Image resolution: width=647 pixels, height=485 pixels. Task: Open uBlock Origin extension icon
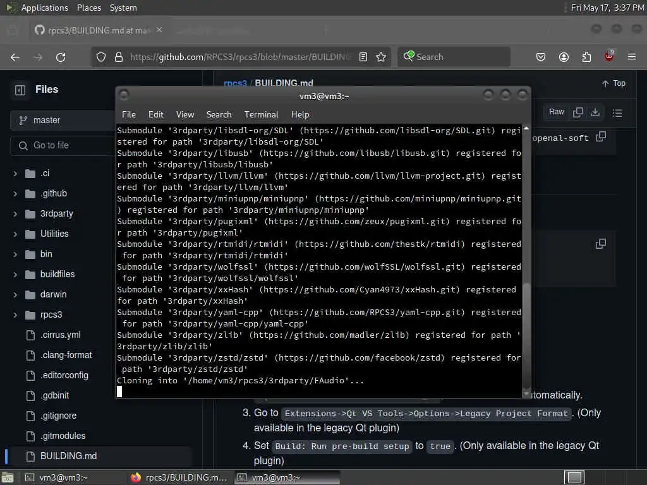pos(609,56)
